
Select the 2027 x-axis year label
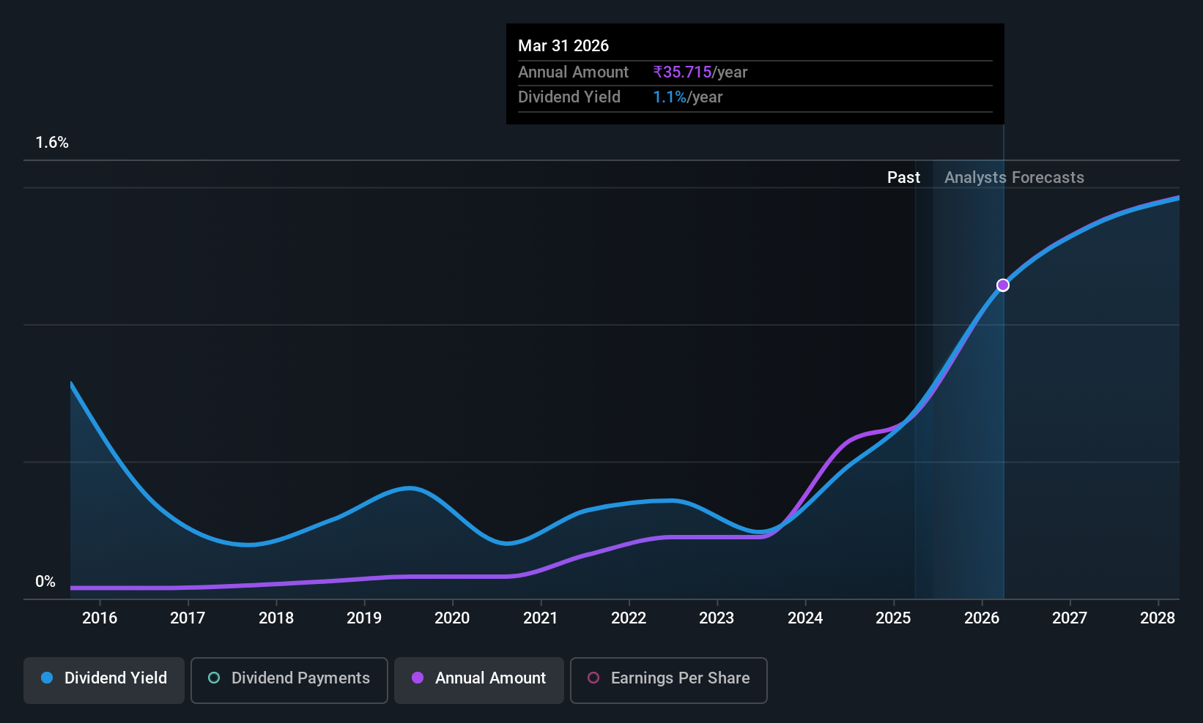1070,618
